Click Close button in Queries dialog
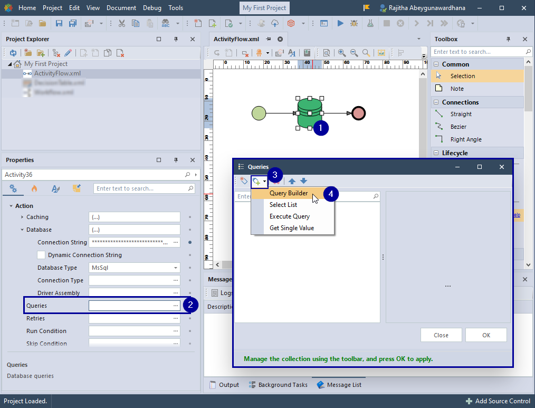Image resolution: width=535 pixels, height=408 pixels. (441, 335)
